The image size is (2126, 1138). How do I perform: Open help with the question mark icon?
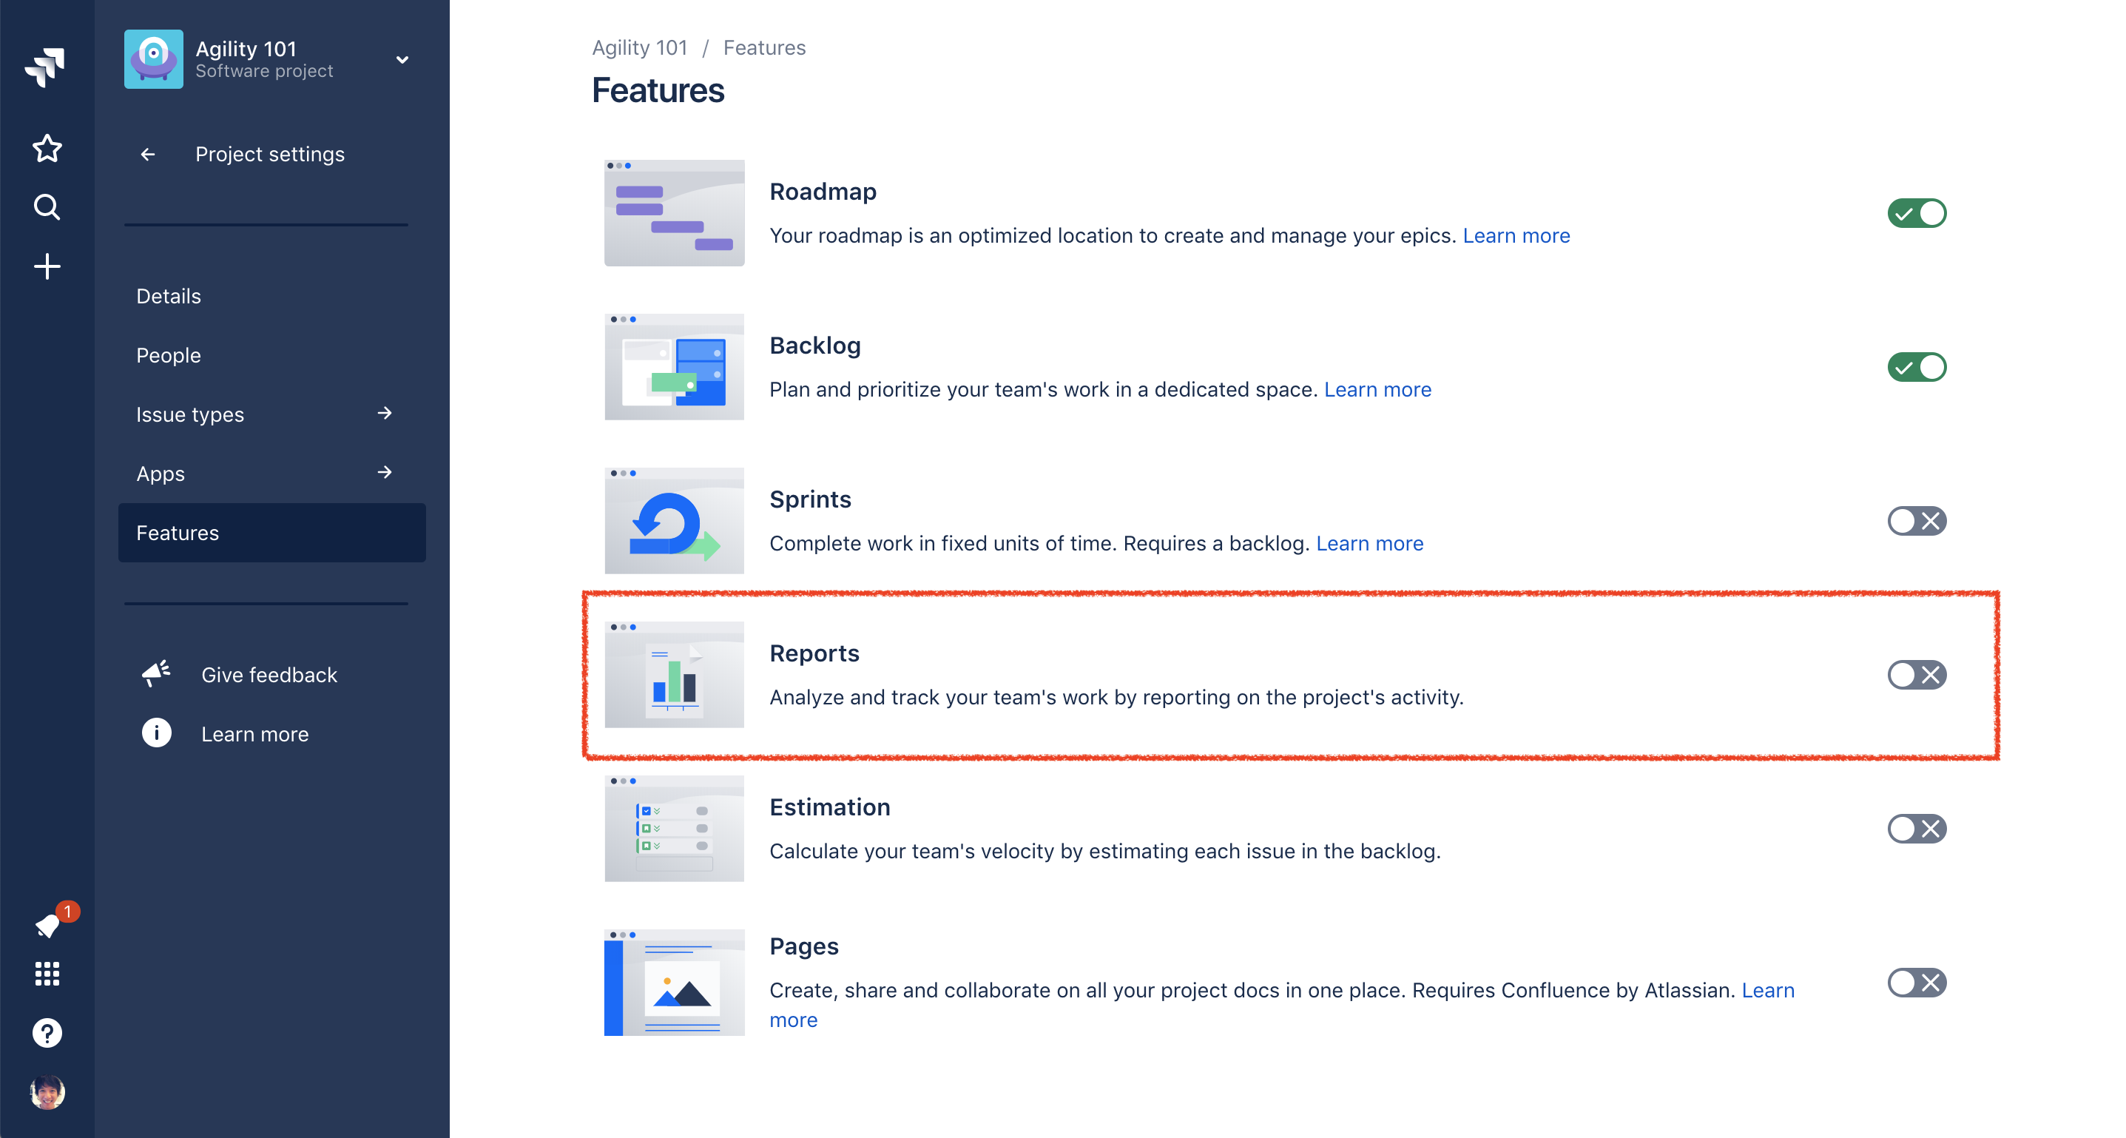47,1032
